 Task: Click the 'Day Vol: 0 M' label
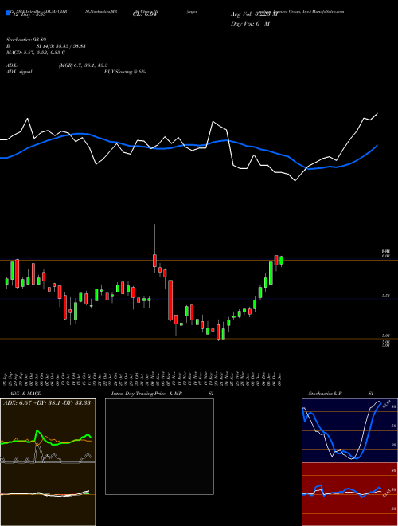250,23
